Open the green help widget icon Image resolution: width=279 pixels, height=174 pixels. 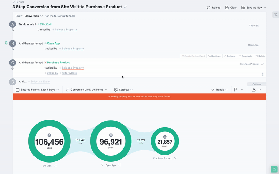point(274,169)
